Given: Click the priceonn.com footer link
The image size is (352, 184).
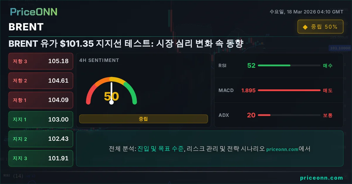Looking at the screenshot, I should (321, 178).
